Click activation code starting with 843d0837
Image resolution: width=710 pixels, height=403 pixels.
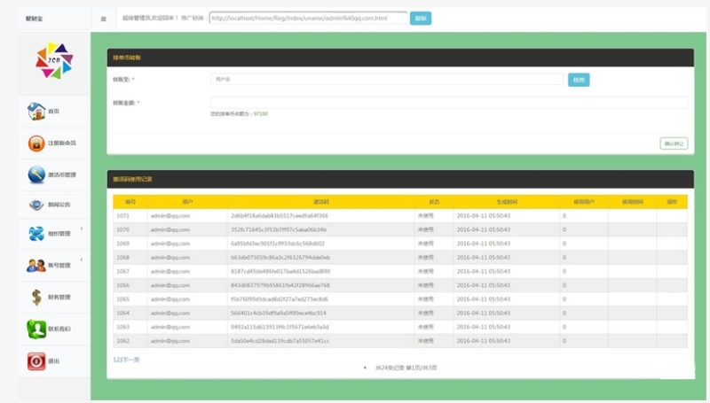point(280,285)
